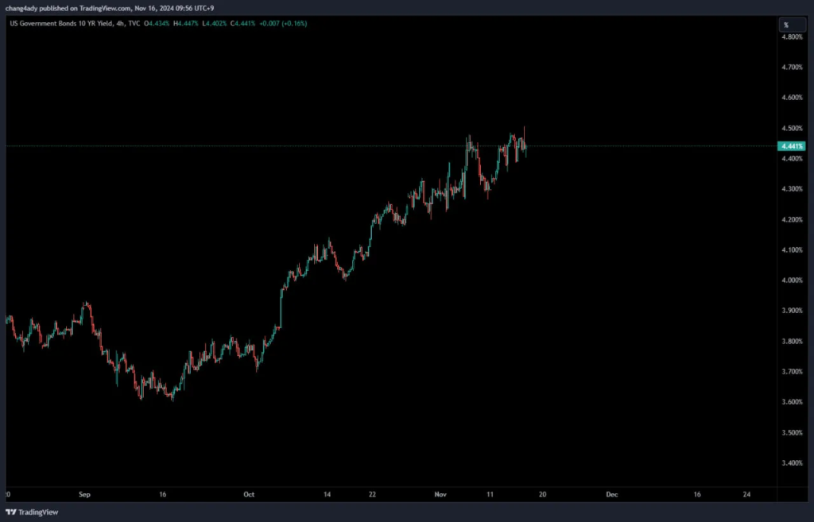Click the chang4ady author name
The image size is (814, 522).
(x=24, y=8)
